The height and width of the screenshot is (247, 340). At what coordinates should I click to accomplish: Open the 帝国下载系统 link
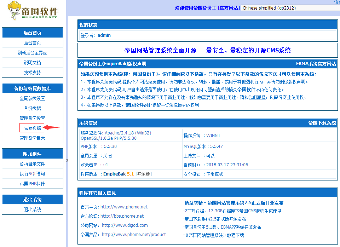coord(322,123)
